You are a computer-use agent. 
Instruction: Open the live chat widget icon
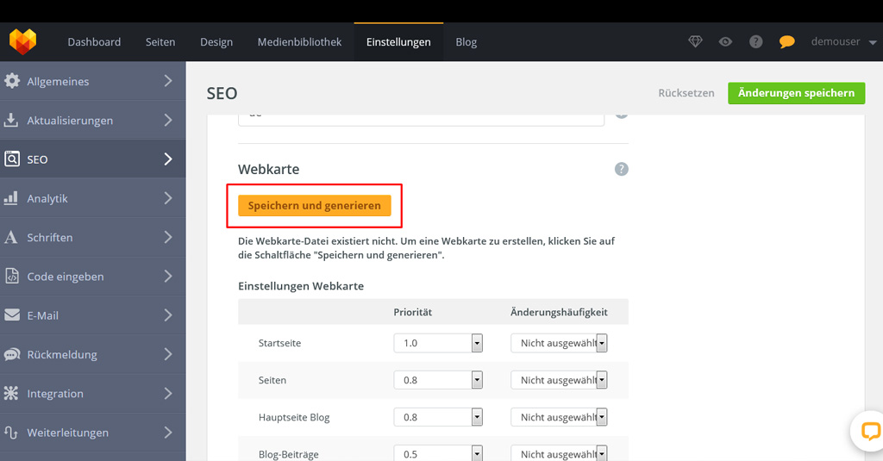pos(869,431)
